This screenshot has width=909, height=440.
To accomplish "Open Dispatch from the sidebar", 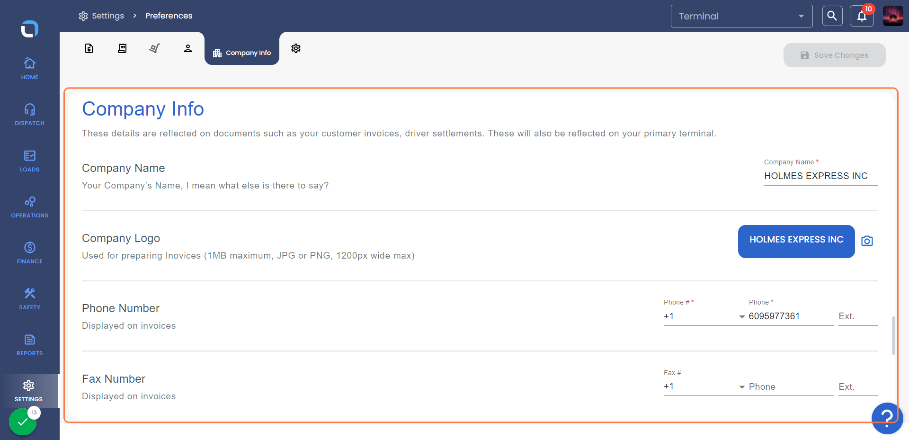I will 29,114.
